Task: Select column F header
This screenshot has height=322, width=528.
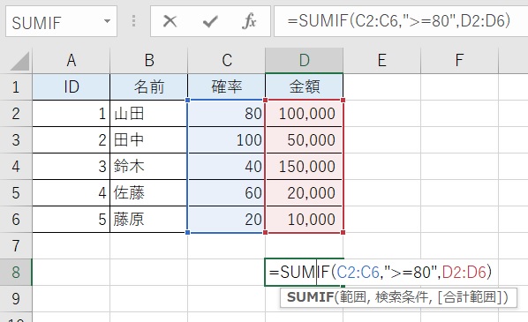Action: coord(459,61)
